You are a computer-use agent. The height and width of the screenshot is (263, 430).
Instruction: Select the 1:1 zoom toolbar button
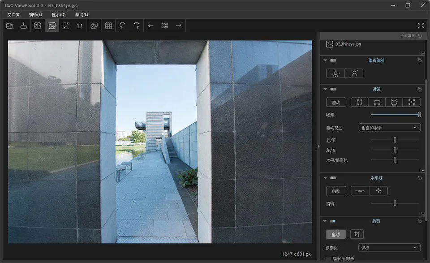[80, 26]
